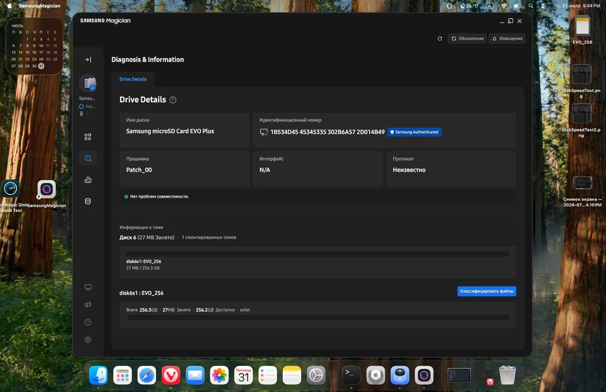The image size is (606, 392).
Task: Click the date and time in menu bar
Action: [x=577, y=6]
